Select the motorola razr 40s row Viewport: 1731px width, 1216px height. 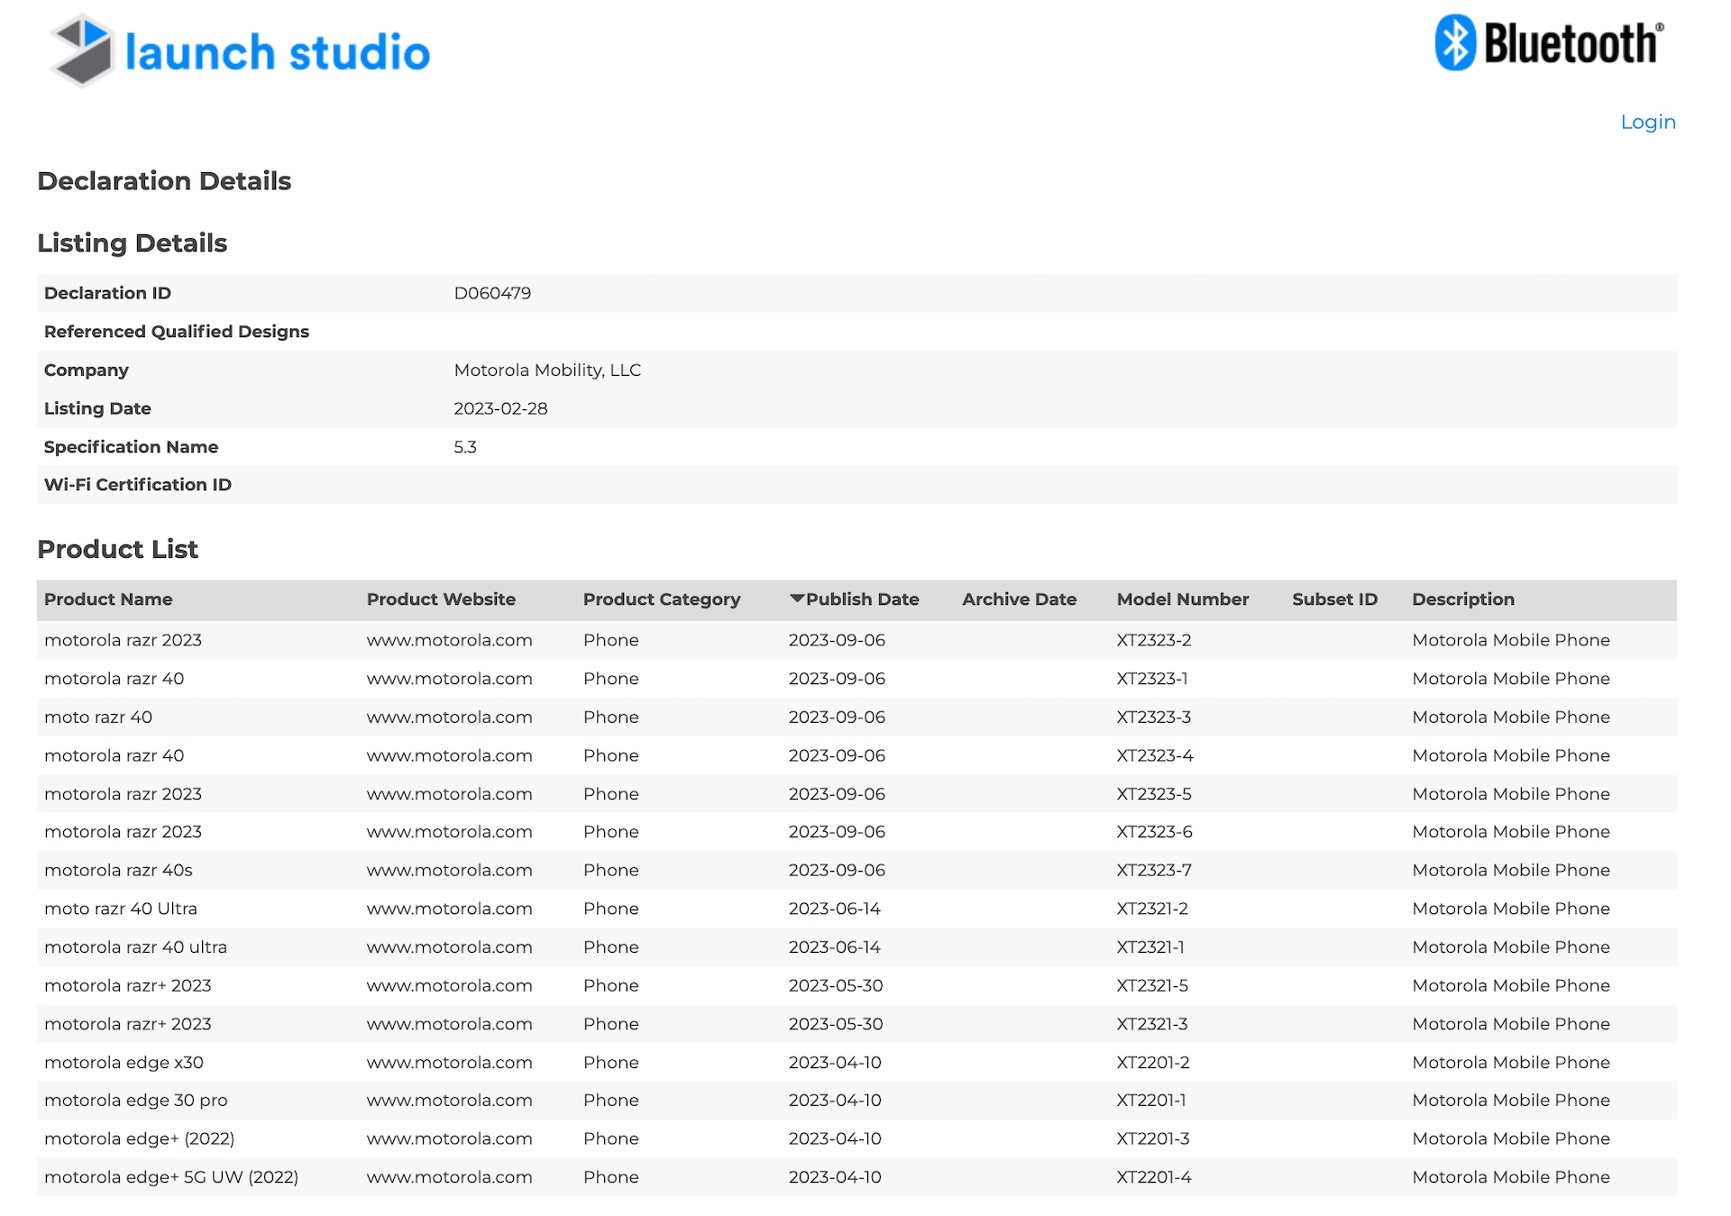point(856,870)
